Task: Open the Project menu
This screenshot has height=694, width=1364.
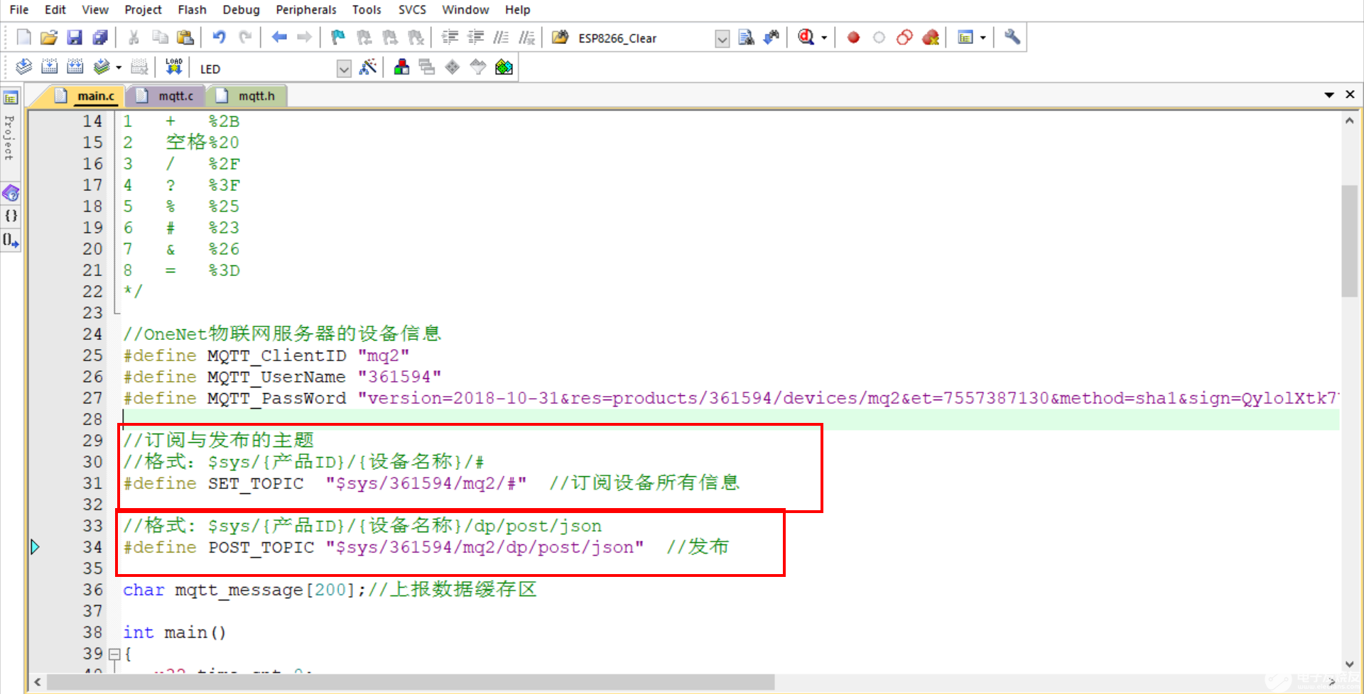Action: (x=143, y=10)
